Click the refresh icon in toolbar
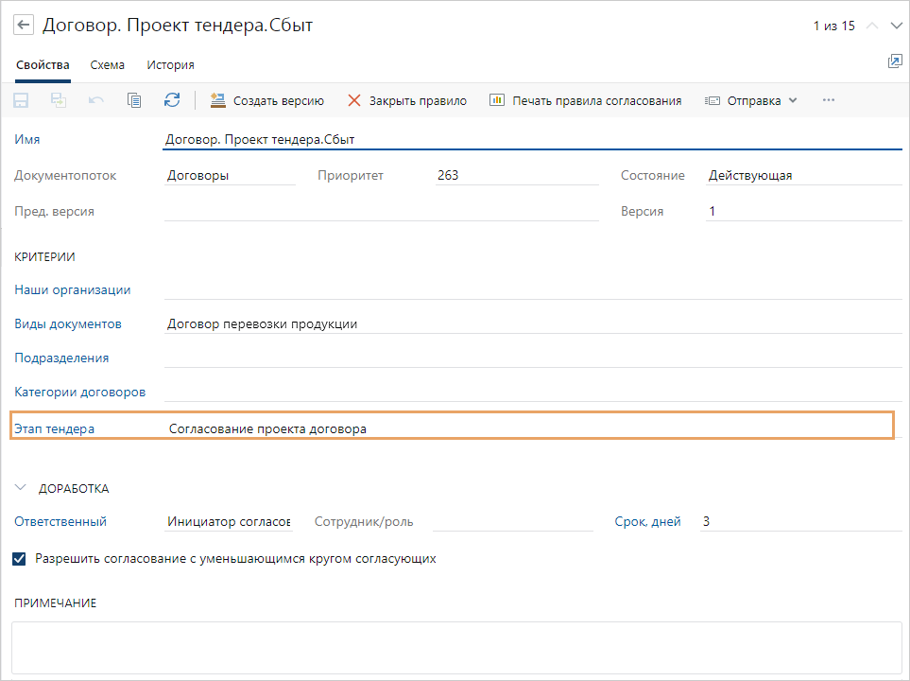 point(171,100)
